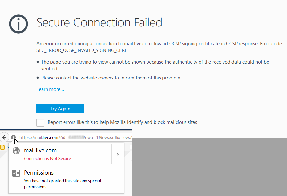Open the yellow bookmark note icon
The height and width of the screenshot is (196, 287).
click(x=3, y=147)
